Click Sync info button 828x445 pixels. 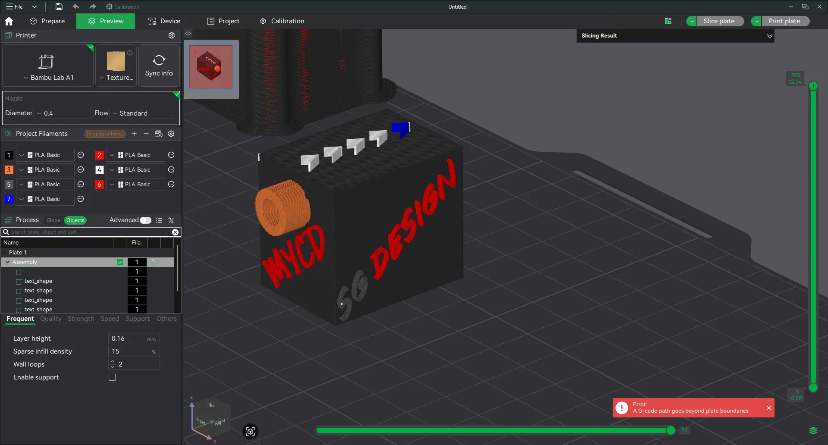[x=159, y=66]
